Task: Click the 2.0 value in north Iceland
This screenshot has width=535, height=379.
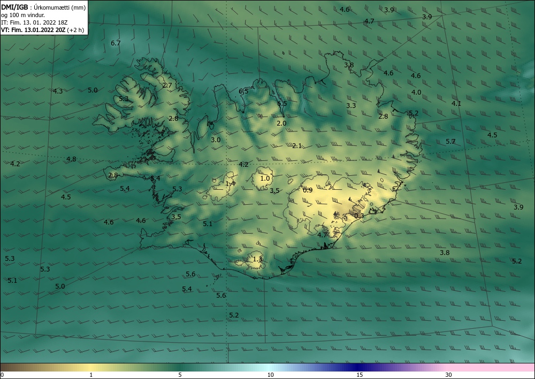Action: coord(281,123)
